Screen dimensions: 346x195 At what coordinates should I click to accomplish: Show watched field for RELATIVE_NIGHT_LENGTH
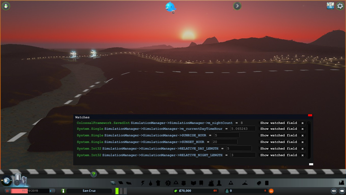pos(278,155)
